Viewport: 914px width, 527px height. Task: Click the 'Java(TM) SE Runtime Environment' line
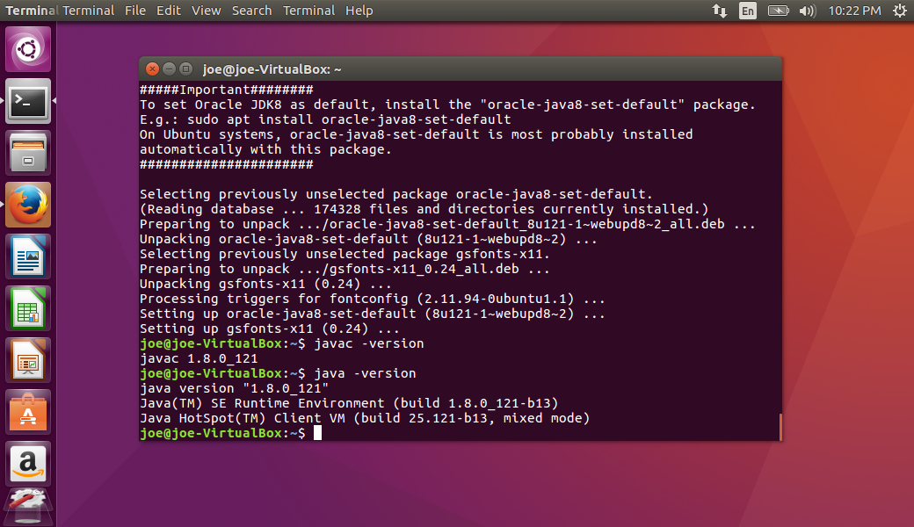349,403
